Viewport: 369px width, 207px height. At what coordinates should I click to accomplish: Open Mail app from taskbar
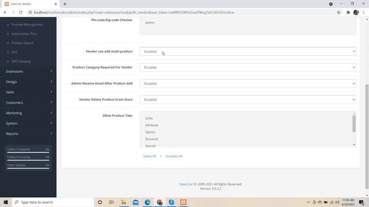[x=135, y=202]
